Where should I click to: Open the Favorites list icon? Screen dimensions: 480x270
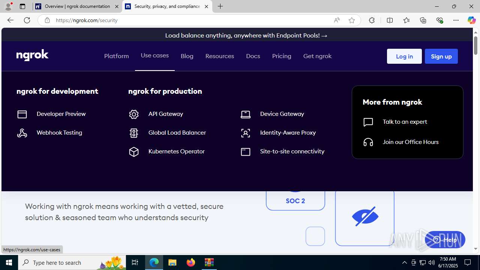pyautogui.click(x=406, y=20)
